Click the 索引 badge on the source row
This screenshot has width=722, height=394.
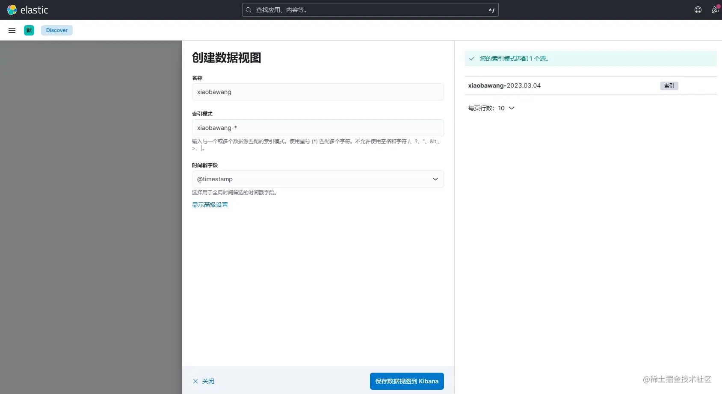[x=669, y=85]
